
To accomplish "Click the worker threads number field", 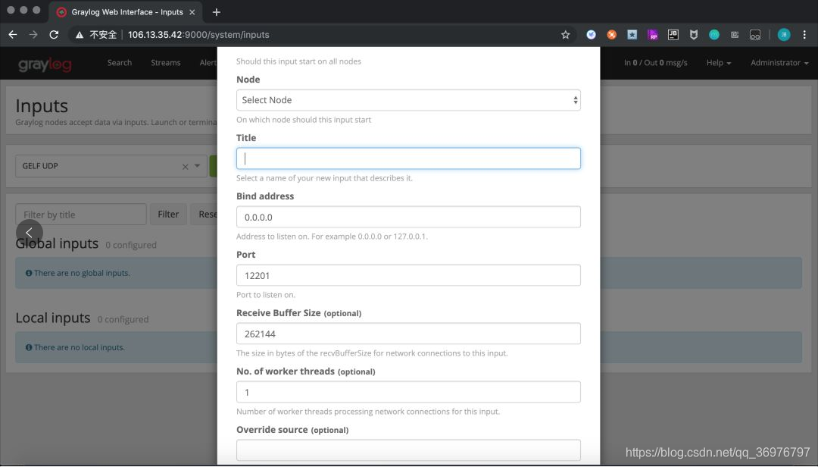I will 408,392.
